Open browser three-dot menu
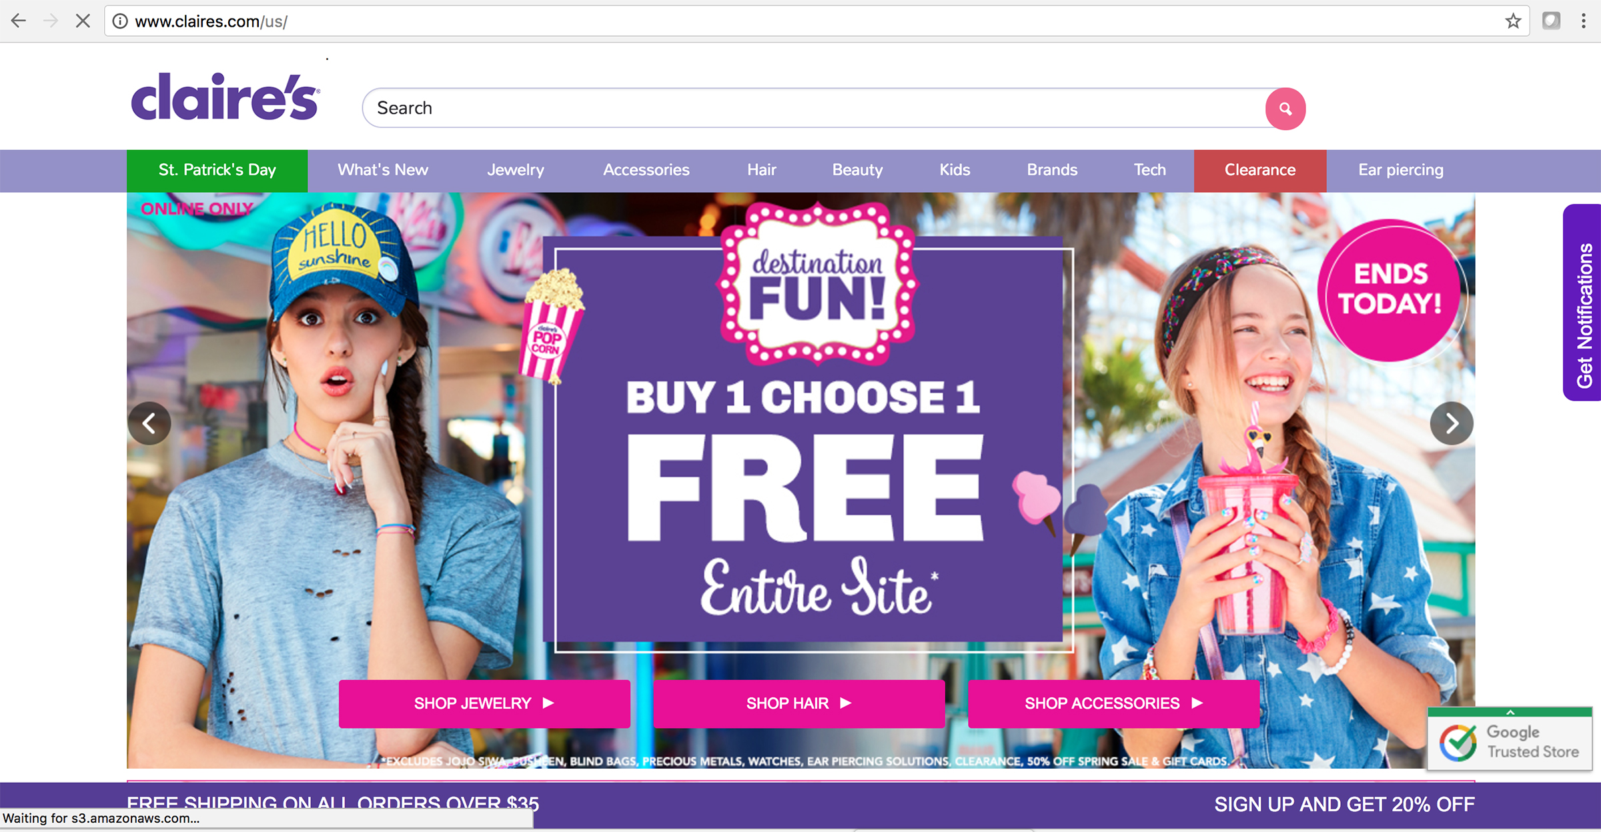This screenshot has height=832, width=1601. click(1583, 21)
